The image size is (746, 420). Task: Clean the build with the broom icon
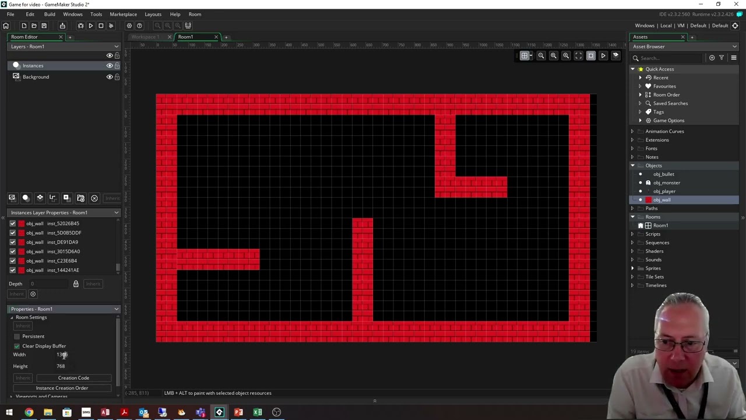pos(111,26)
